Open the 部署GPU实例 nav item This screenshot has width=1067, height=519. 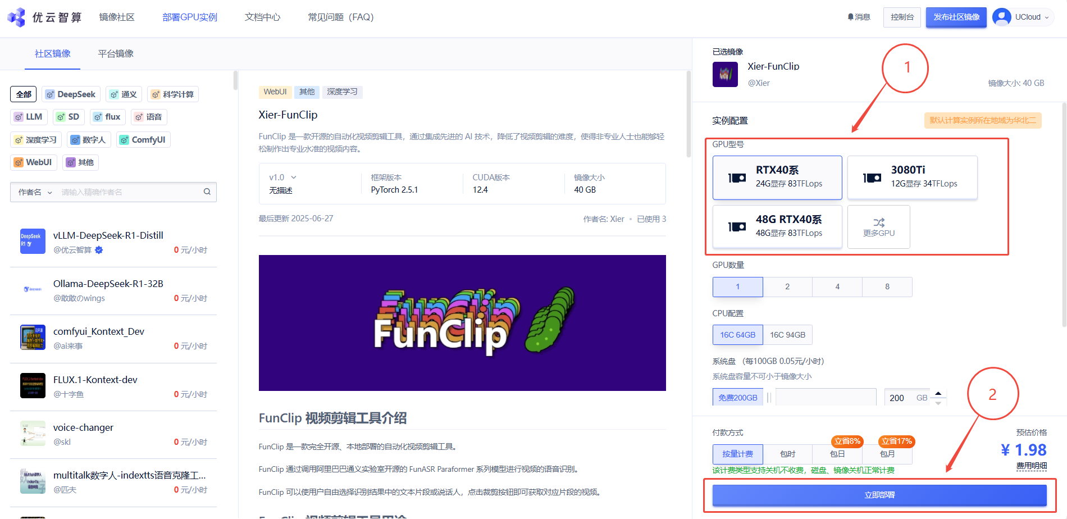[190, 17]
